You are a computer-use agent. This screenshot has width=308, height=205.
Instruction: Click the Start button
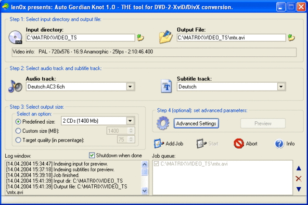click(207, 143)
